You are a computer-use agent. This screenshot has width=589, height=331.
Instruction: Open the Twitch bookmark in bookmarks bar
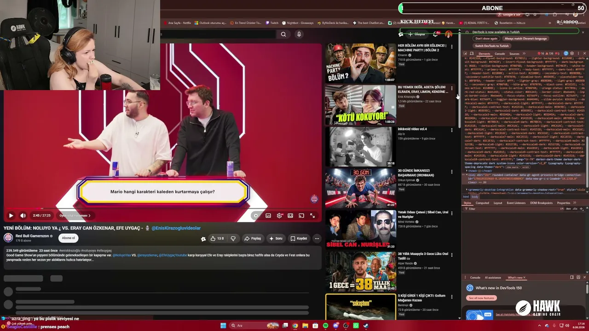tap(271, 23)
